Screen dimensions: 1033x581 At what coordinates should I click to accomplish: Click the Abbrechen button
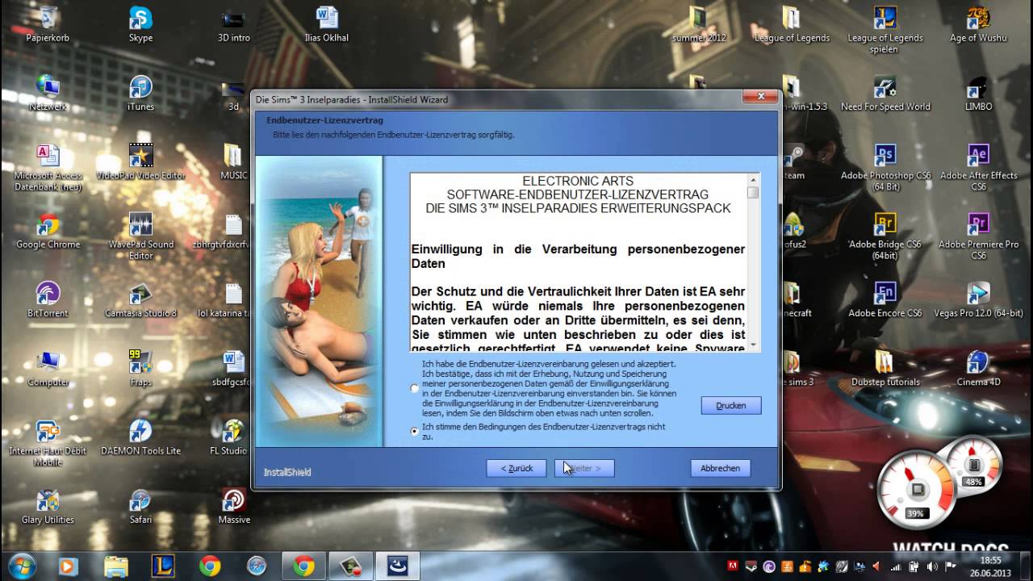pos(721,468)
